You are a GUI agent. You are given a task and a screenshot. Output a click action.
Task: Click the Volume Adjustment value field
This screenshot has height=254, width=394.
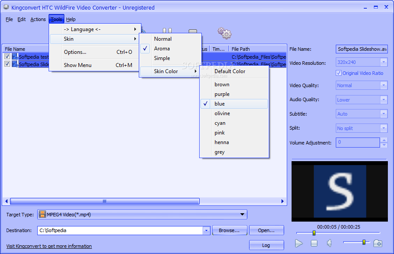point(358,142)
